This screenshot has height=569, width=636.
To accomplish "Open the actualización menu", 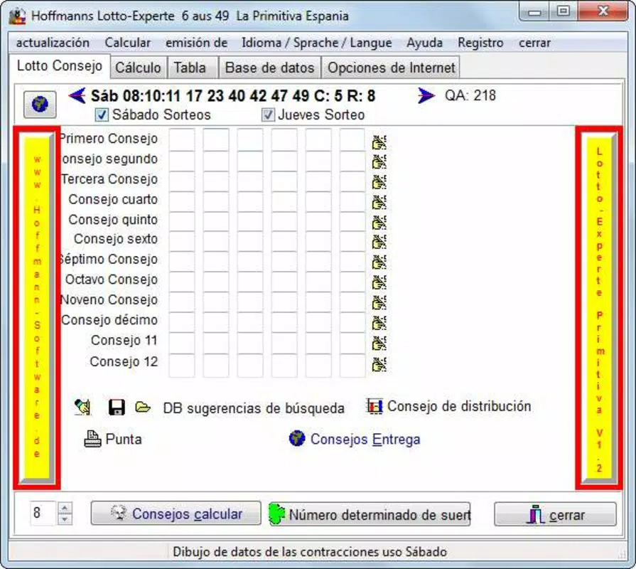I will pyautogui.click(x=53, y=43).
